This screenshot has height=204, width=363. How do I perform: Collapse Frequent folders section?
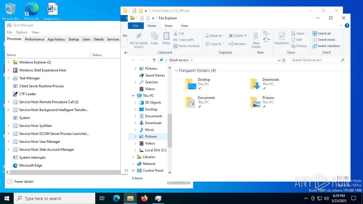[x=176, y=71]
